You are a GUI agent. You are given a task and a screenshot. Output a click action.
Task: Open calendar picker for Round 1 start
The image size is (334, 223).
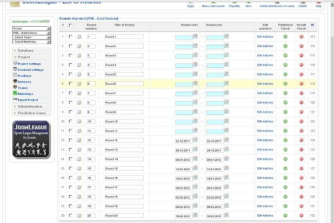click(195, 36)
